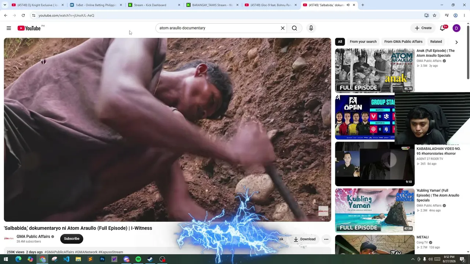The height and width of the screenshot is (264, 470).
Task: Go to YouTube home via the logo
Action: (x=29, y=28)
